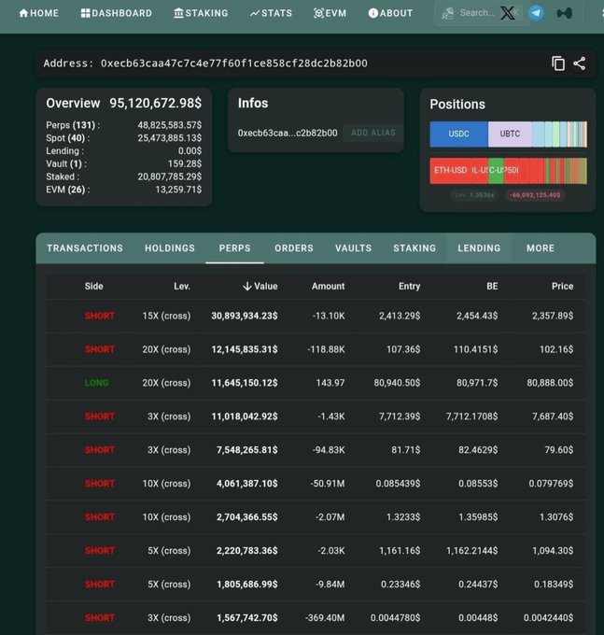
Task: Sort by the Amount column header
Action: (328, 287)
